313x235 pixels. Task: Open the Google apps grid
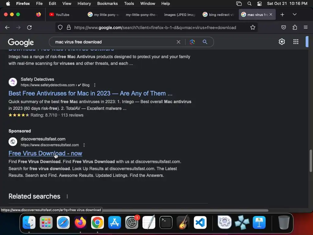click(x=296, y=42)
